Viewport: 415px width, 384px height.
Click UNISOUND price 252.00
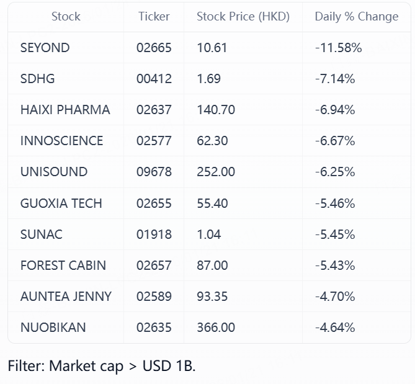tap(216, 172)
